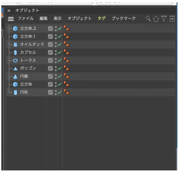
Task: Click the search magnifier icon in Object Manager
Action: pyautogui.click(x=148, y=19)
